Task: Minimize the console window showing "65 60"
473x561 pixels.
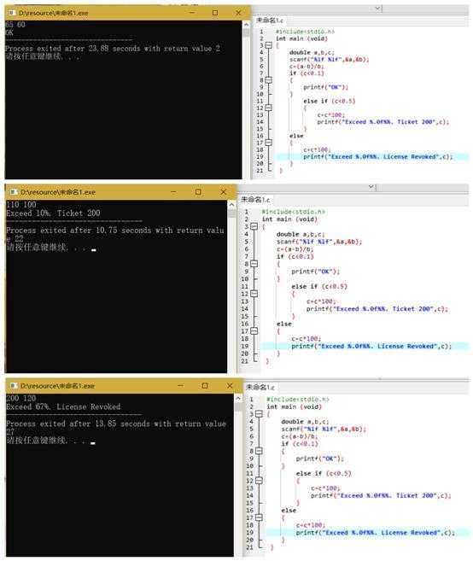Action: click(192, 13)
